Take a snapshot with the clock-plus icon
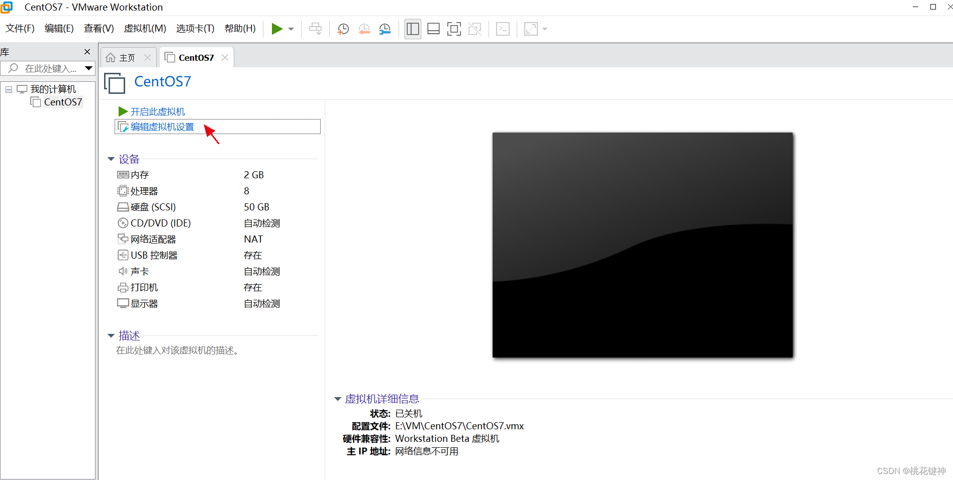 point(343,29)
